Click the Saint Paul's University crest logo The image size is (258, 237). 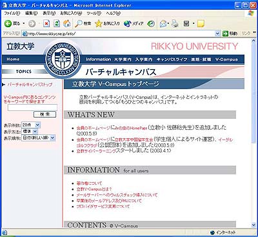coord(63,59)
